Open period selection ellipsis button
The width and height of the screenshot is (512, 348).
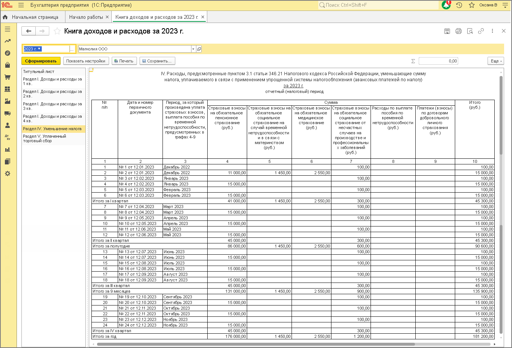coord(72,49)
